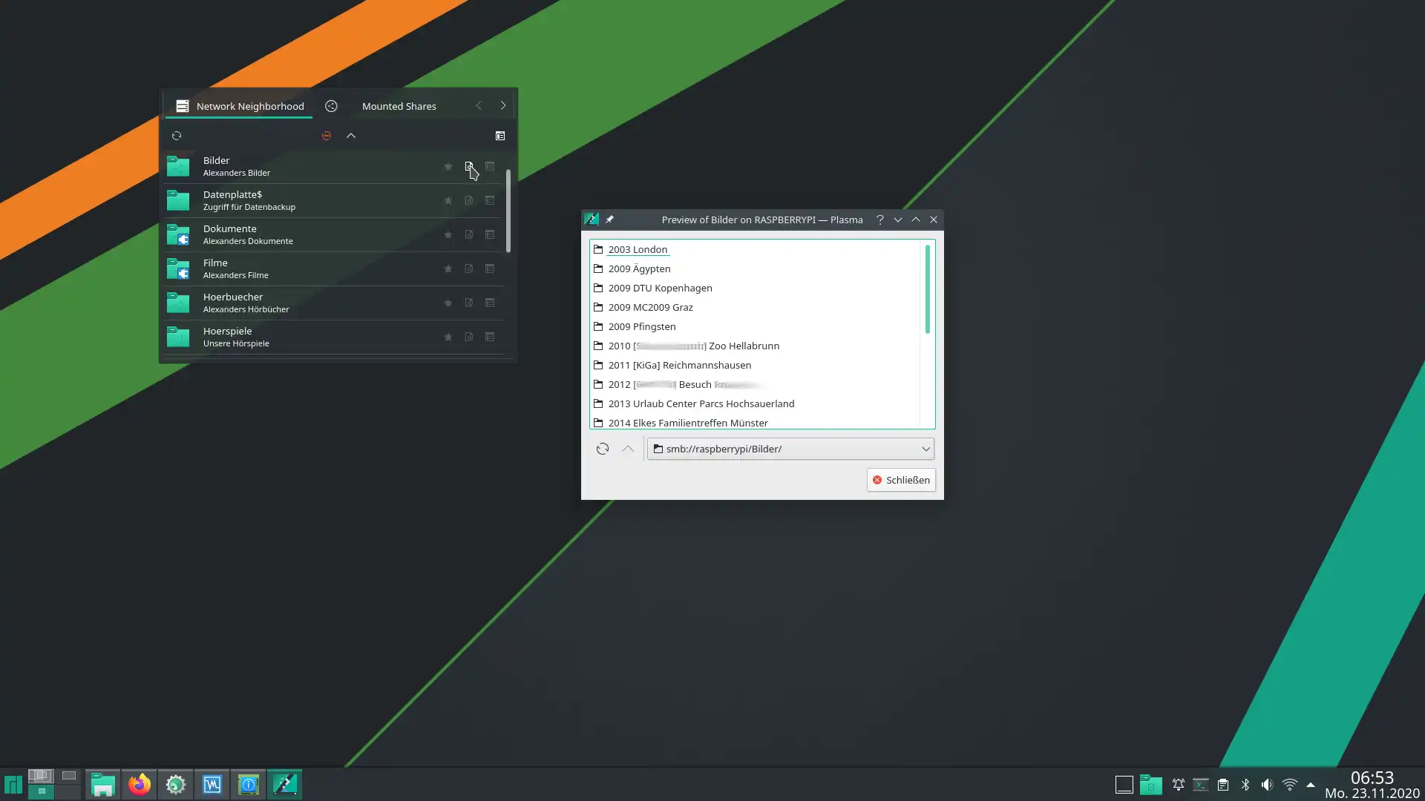The width and height of the screenshot is (1425, 801).
Task: Click the KDE file manager taskbar icon
Action: tap(102, 785)
